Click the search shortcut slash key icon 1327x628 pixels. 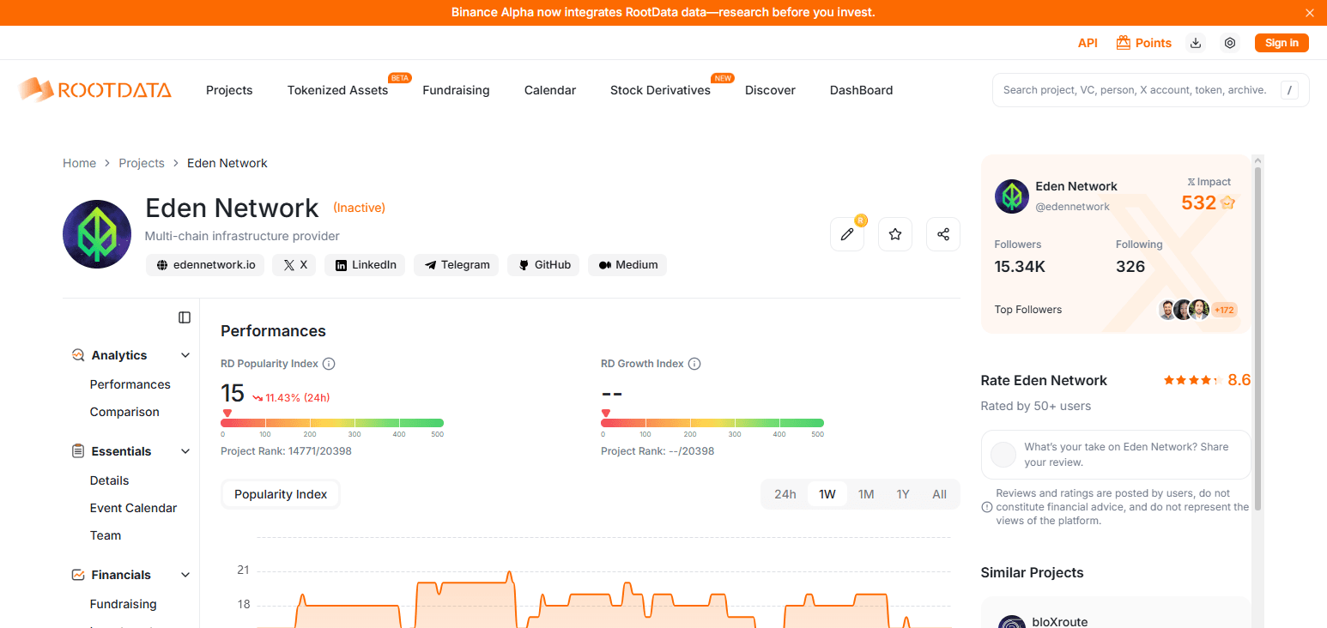(1289, 90)
